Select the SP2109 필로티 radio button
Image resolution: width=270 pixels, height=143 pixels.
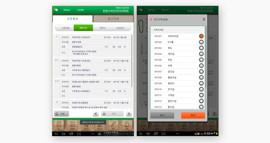coord(201,83)
